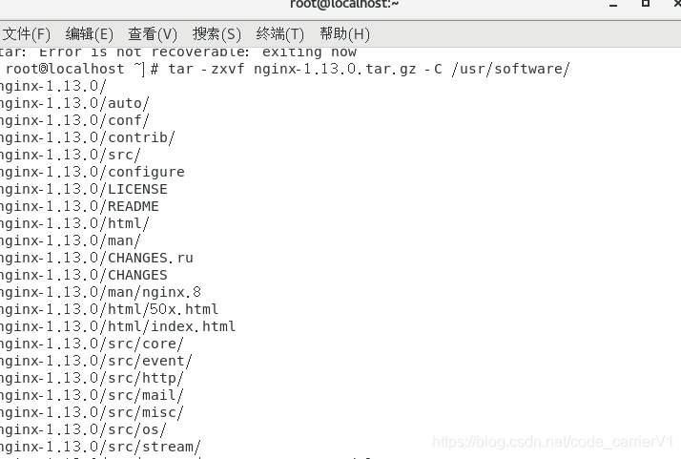Click the nginx-1.13.0/src/misc/ output line
This screenshot has width=681, height=459.
click(92, 412)
